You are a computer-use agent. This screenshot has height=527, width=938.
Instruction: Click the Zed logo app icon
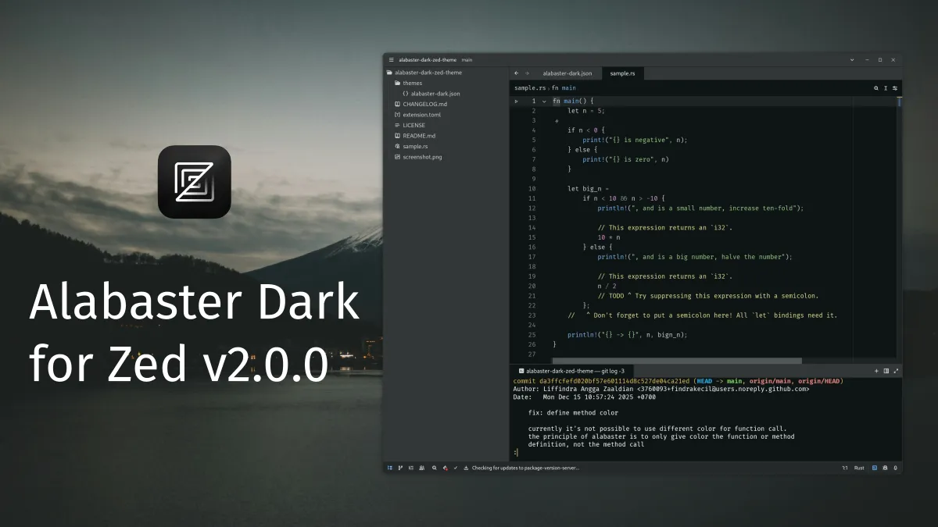tap(195, 182)
